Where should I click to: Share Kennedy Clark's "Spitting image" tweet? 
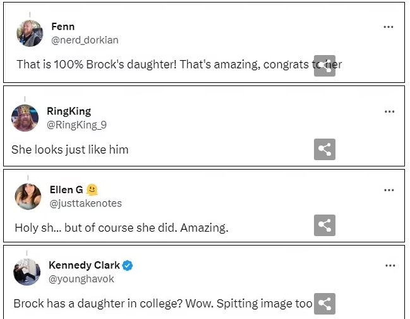325,304
